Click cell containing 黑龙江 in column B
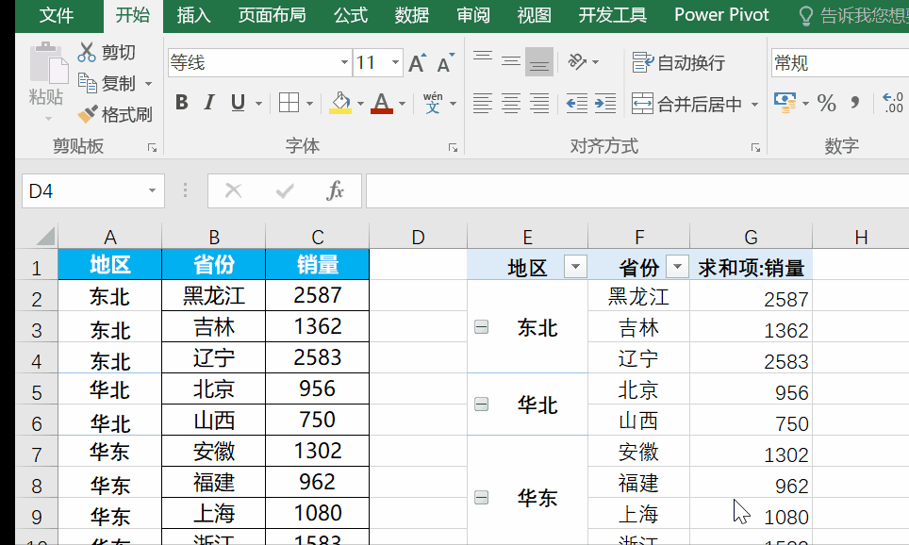909x545 pixels. [x=214, y=295]
